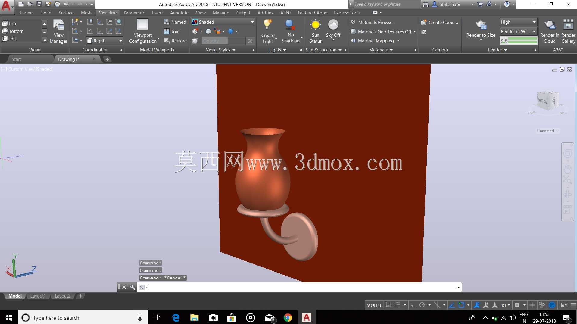Screen dimensions: 577x324
Task: Click the Pan hand icon on navigation bar
Action: pyautogui.click(x=568, y=169)
